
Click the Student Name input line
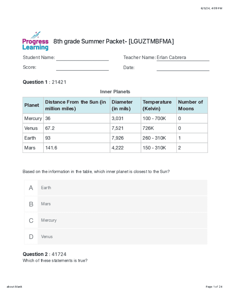point(82,58)
